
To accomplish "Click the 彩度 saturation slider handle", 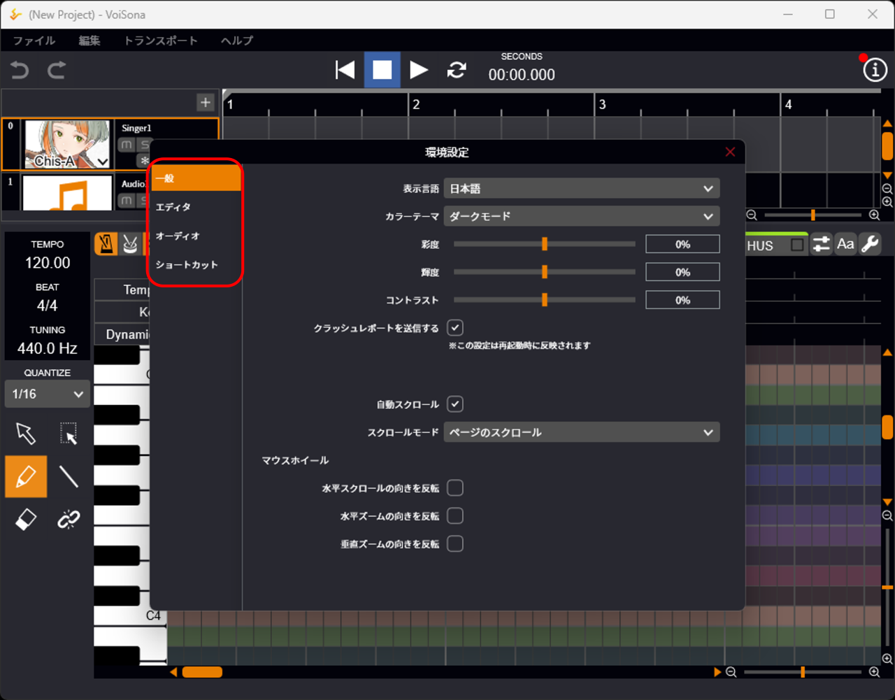I will [x=544, y=244].
